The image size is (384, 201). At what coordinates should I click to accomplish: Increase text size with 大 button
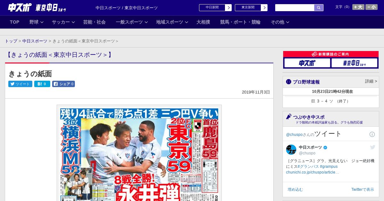click(x=358, y=7)
